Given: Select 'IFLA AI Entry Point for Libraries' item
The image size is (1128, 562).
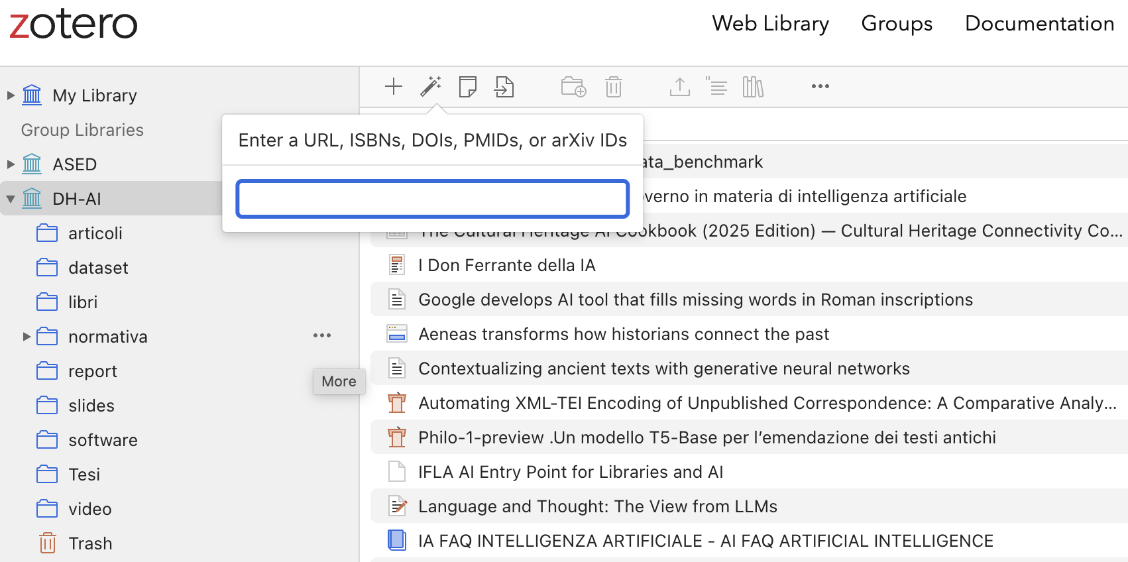Looking at the screenshot, I should pyautogui.click(x=749, y=471).
